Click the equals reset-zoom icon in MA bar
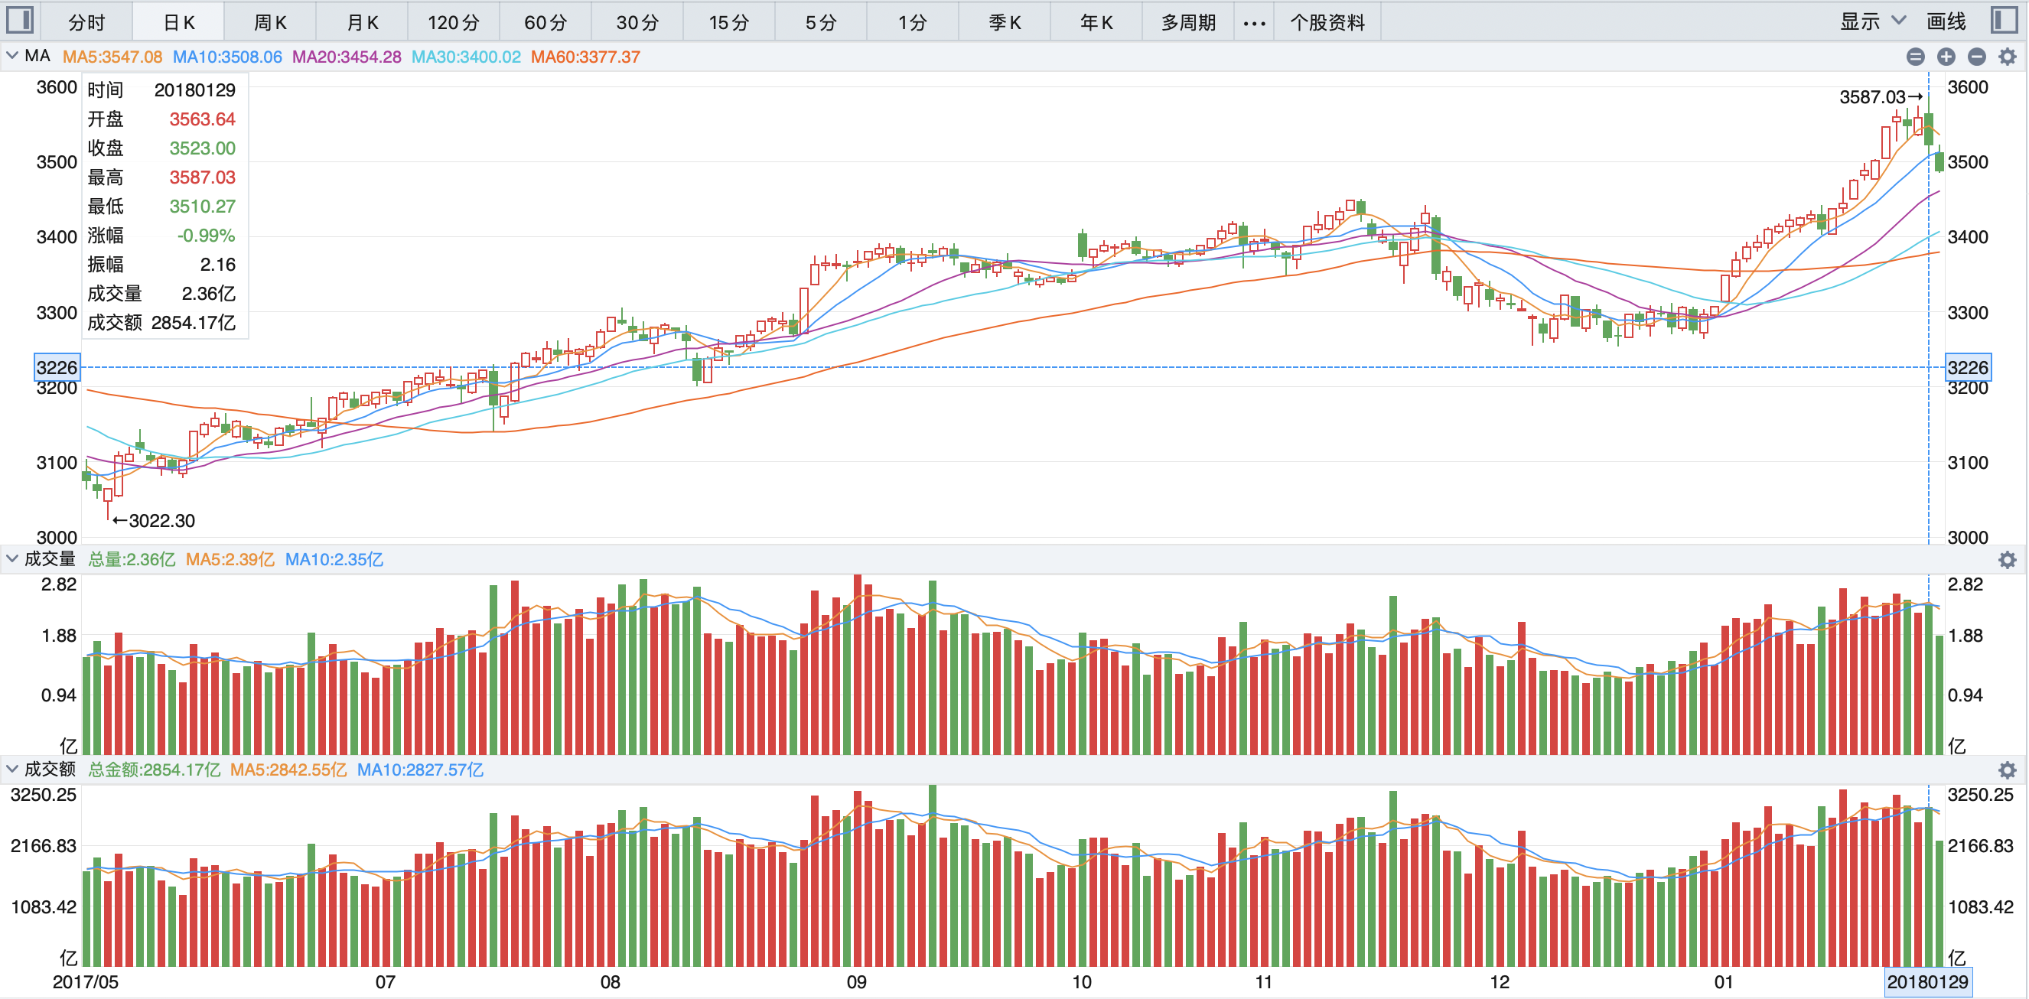The height and width of the screenshot is (999, 2029). (1916, 57)
